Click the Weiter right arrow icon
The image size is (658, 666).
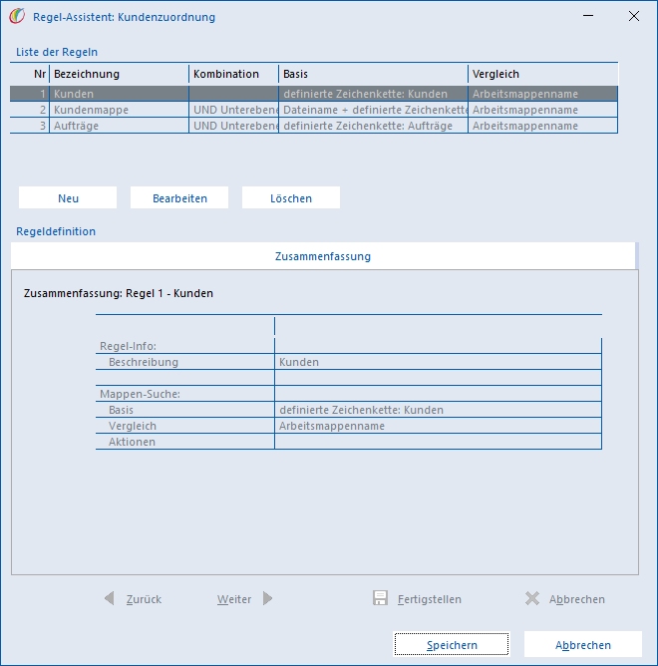tap(267, 598)
